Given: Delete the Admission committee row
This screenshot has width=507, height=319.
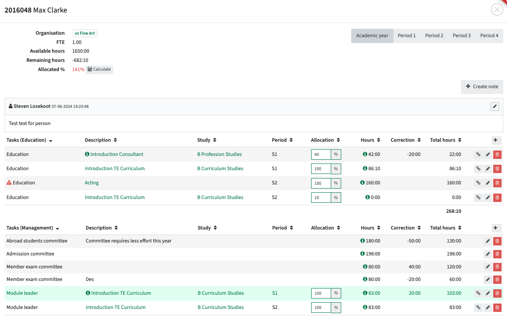Looking at the screenshot, I should (497, 254).
